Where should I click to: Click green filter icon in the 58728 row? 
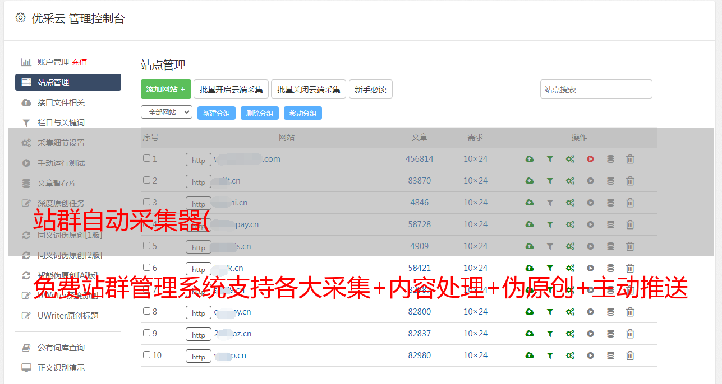550,224
